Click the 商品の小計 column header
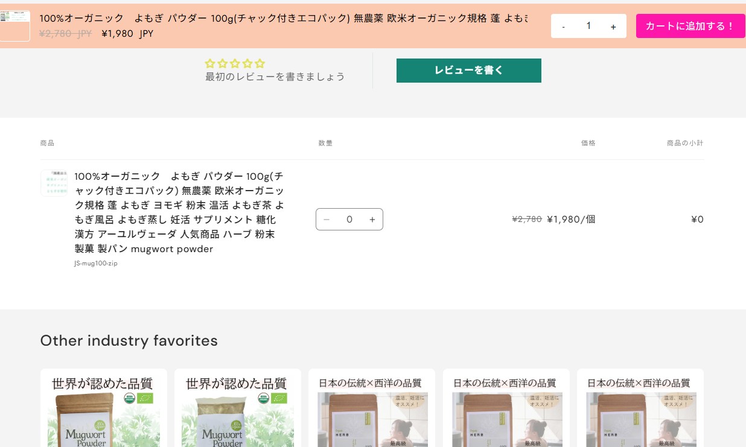This screenshot has width=746, height=447. click(x=685, y=143)
